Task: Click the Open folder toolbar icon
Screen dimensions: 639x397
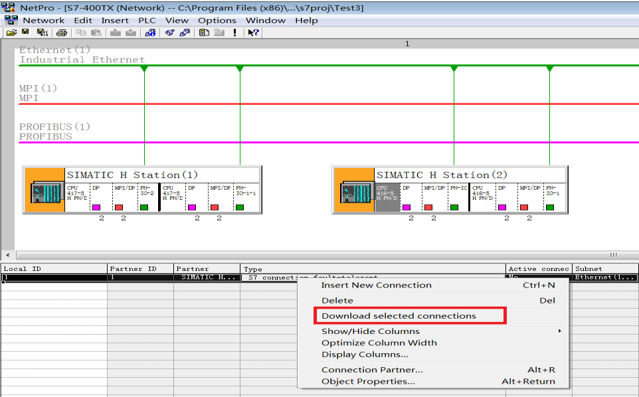Action: tap(11, 33)
